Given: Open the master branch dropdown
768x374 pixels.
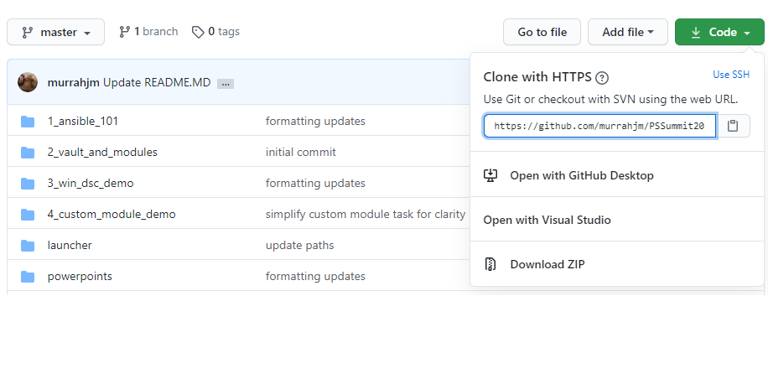Looking at the screenshot, I should [56, 33].
